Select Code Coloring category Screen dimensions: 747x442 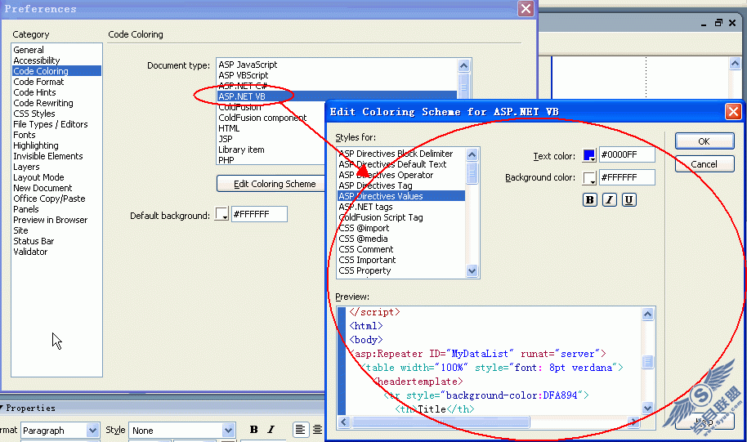click(56, 71)
